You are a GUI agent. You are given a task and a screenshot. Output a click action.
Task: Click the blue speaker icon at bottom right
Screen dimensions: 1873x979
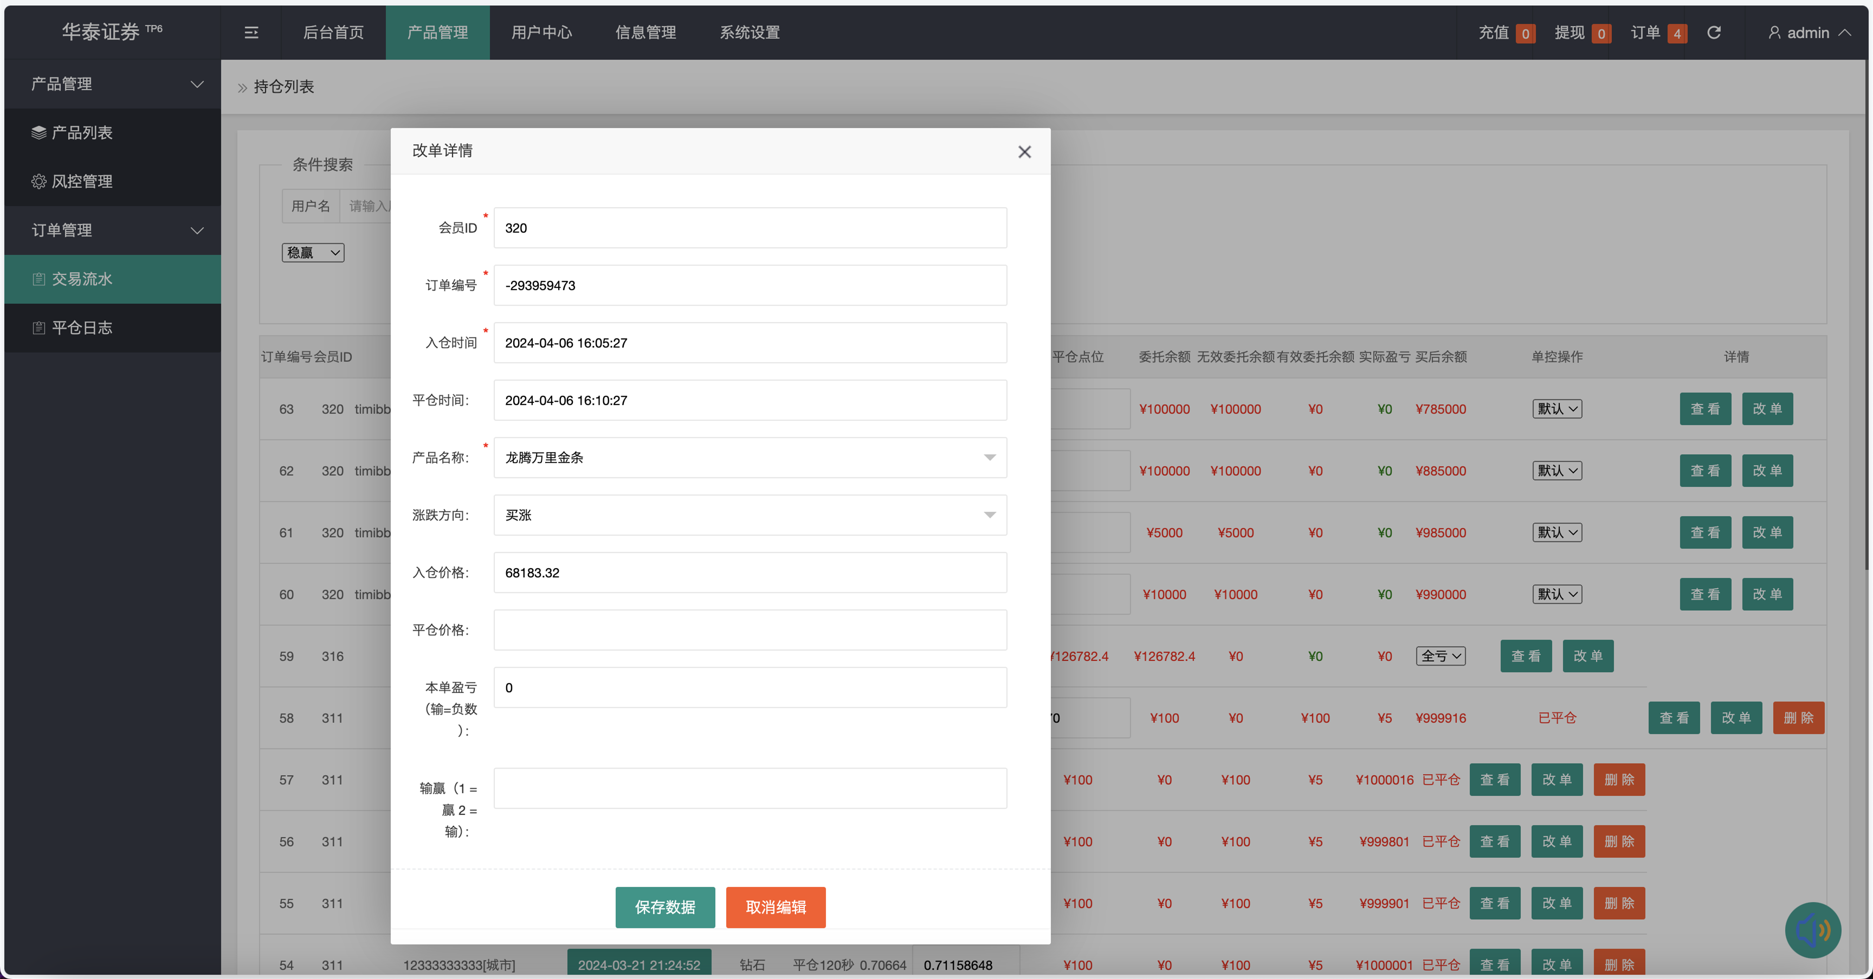[x=1813, y=930]
